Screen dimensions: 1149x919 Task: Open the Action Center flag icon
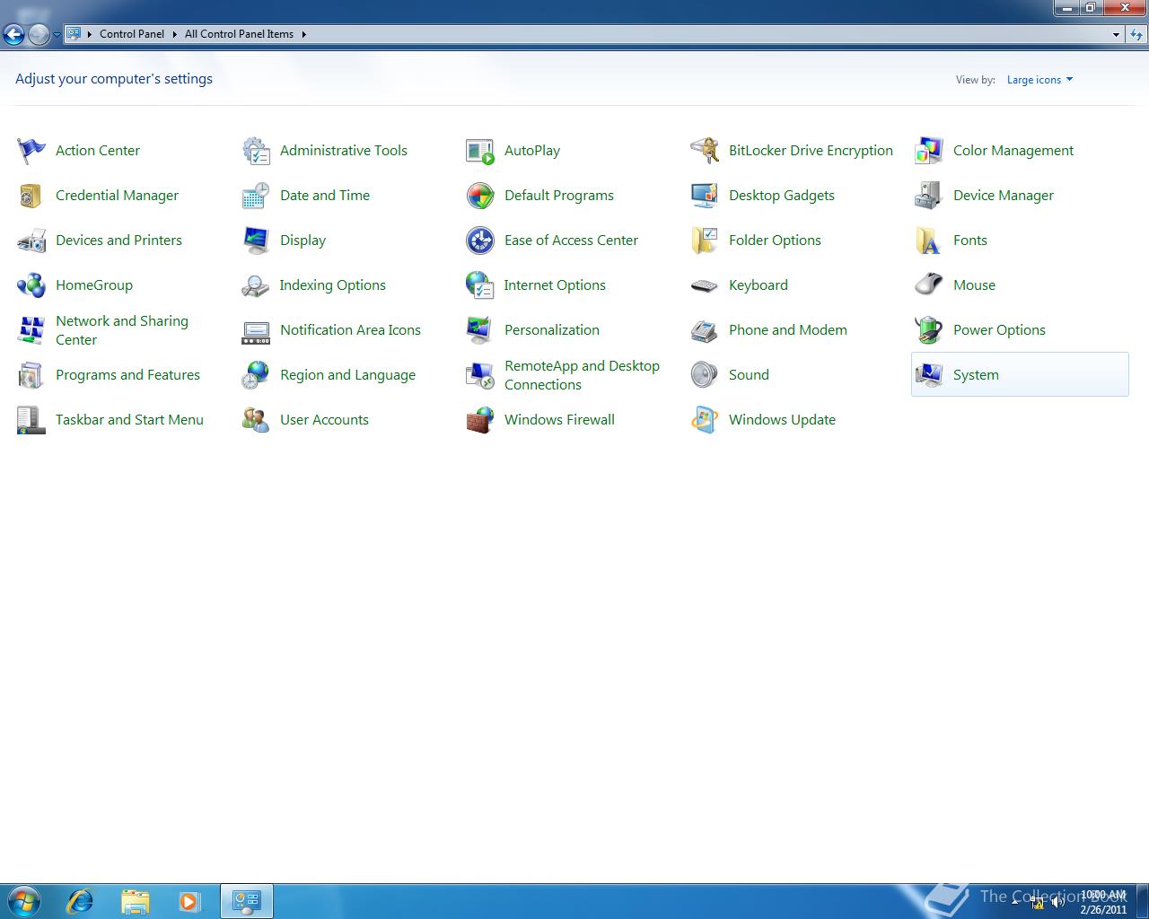[31, 151]
